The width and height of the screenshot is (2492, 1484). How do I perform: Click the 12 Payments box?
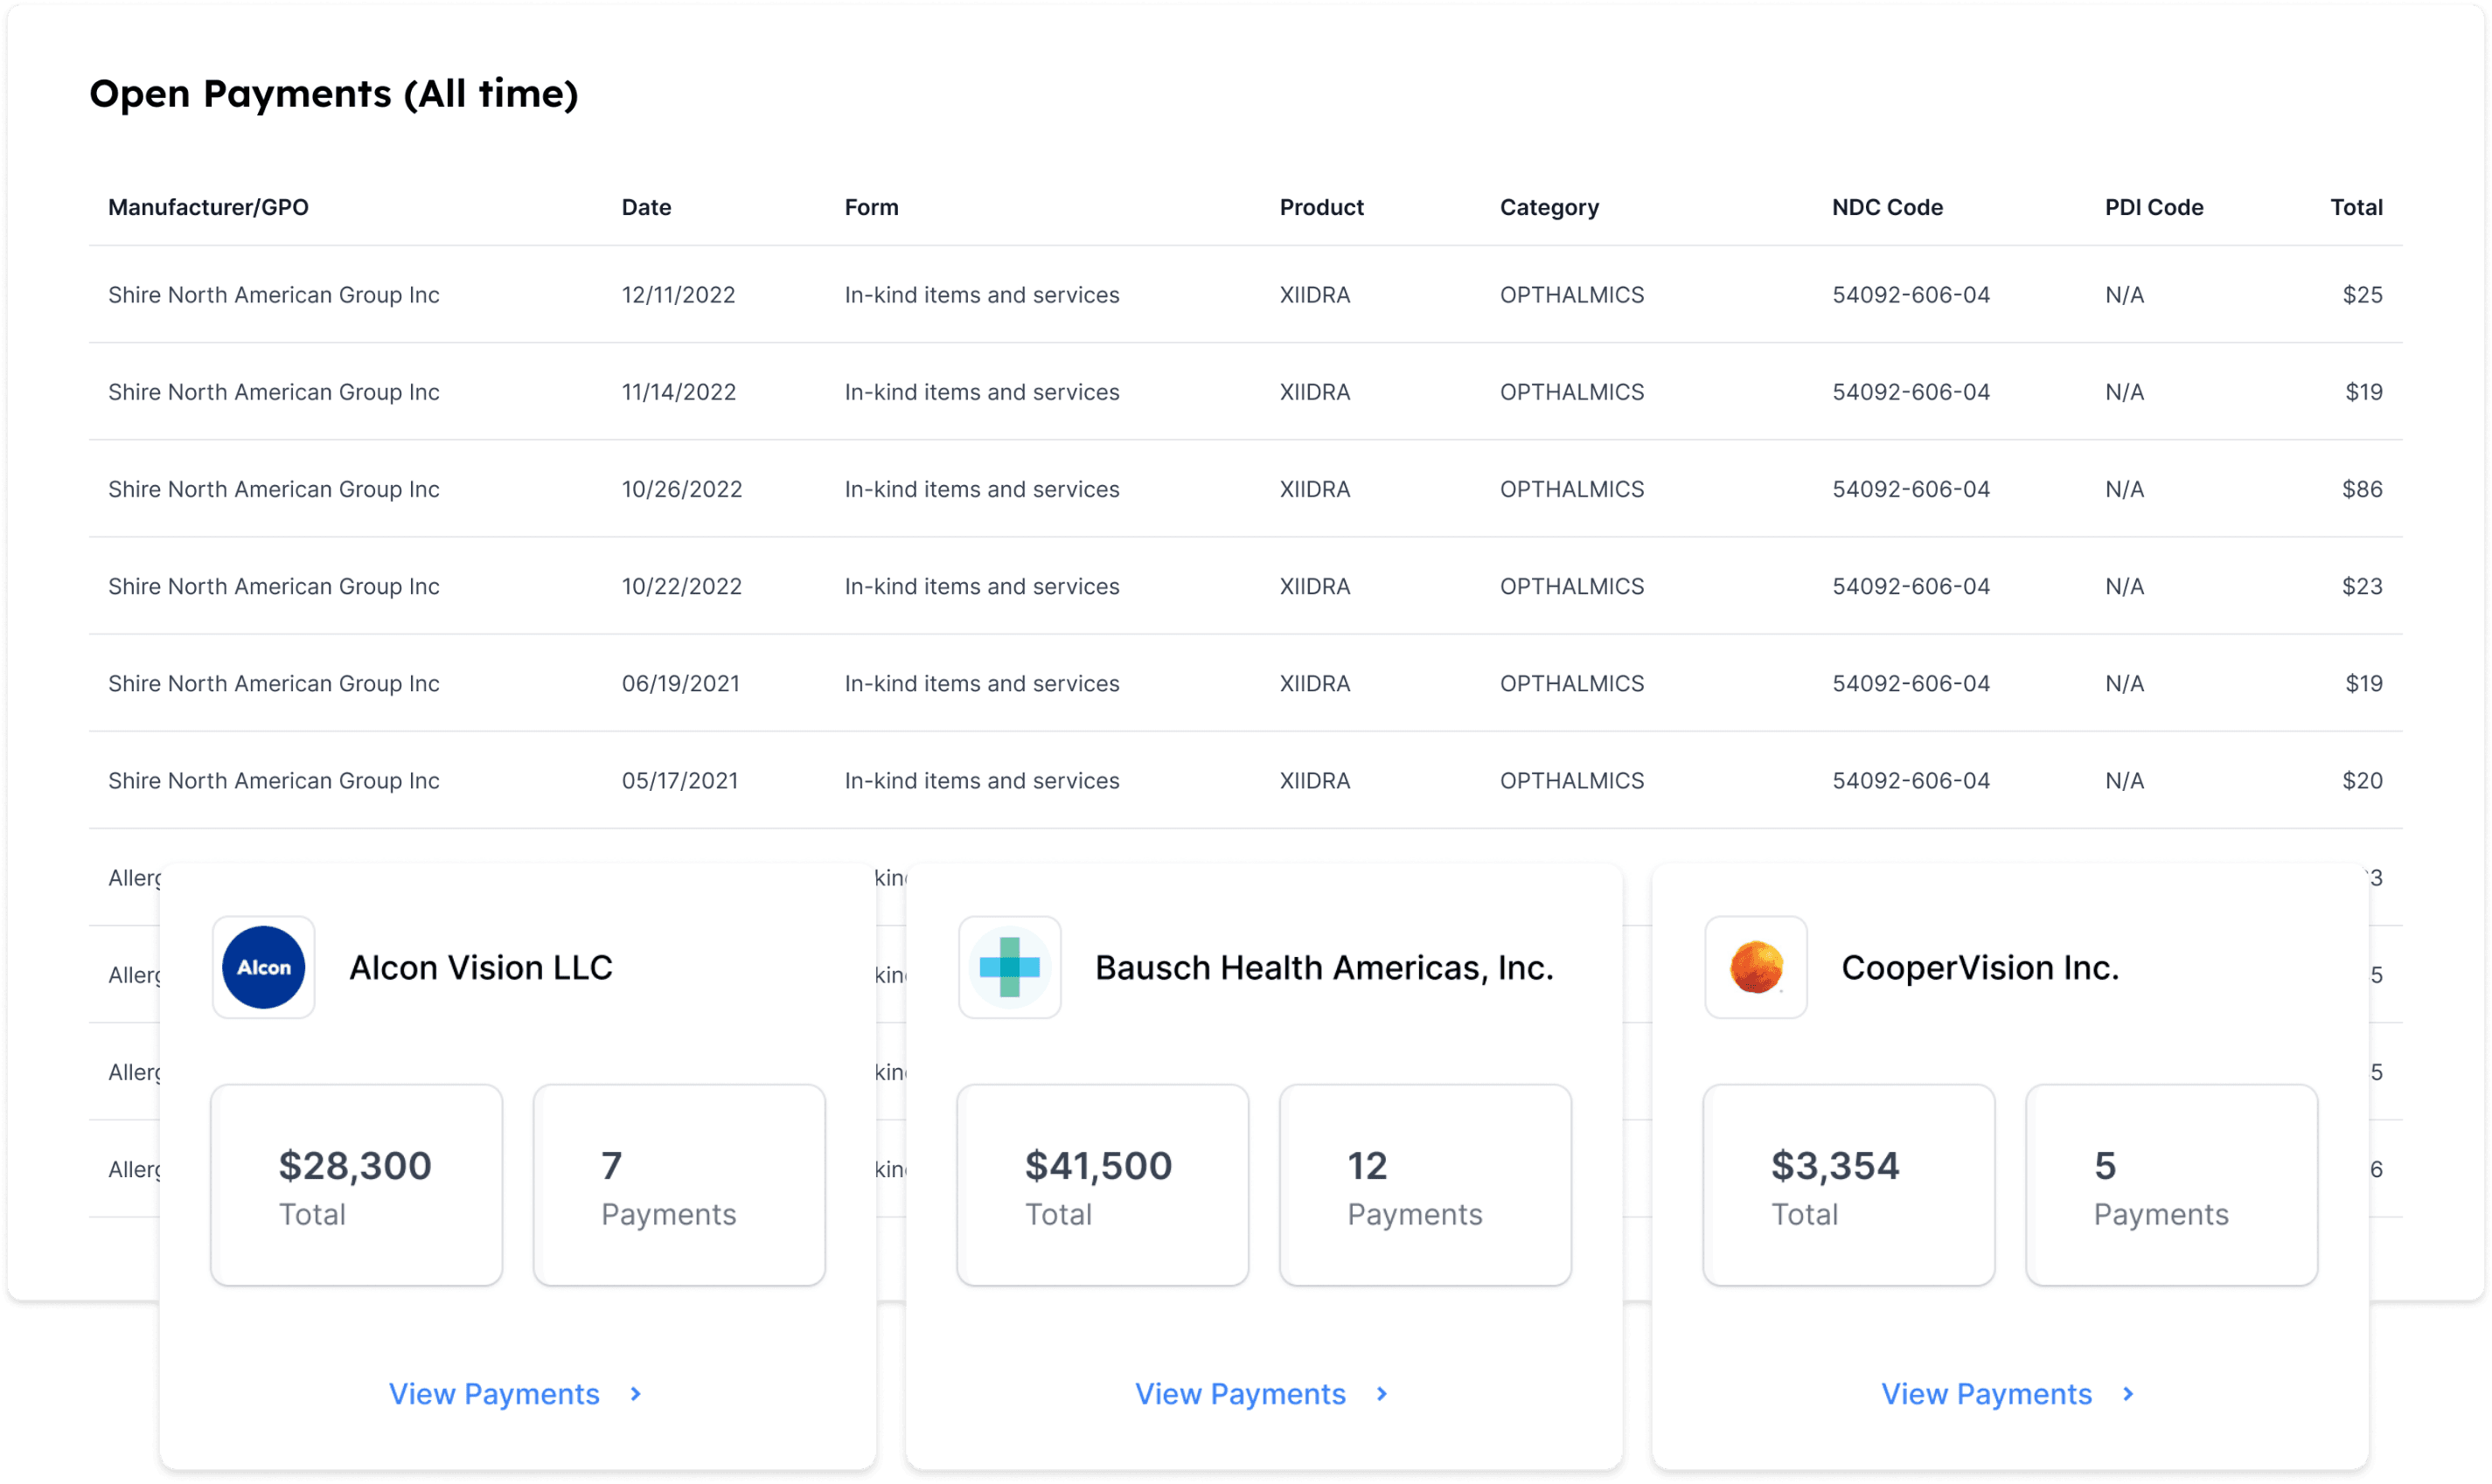pyautogui.click(x=1425, y=1184)
